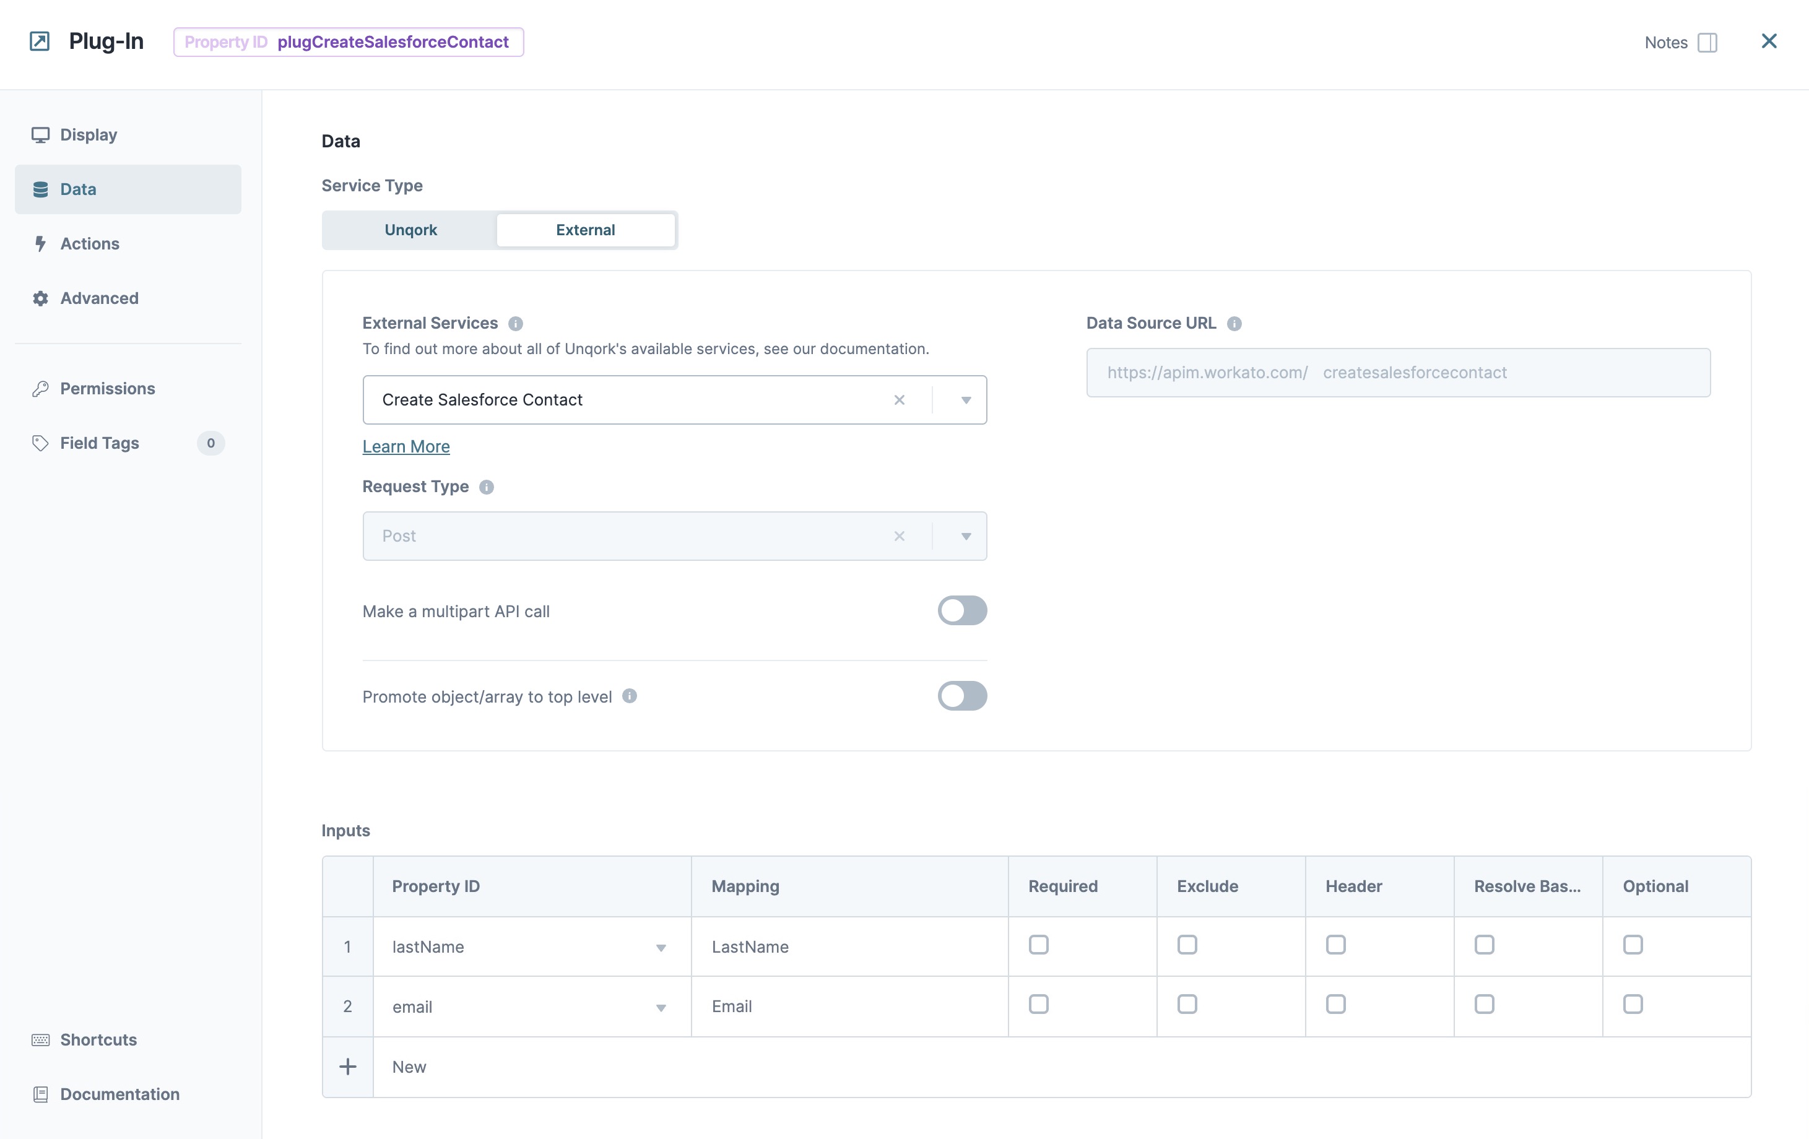1809x1139 pixels.
Task: Clear the Create Salesforce Contact selection
Action: tap(900, 400)
